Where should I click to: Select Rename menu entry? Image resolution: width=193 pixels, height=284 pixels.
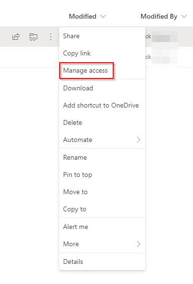(x=102, y=157)
